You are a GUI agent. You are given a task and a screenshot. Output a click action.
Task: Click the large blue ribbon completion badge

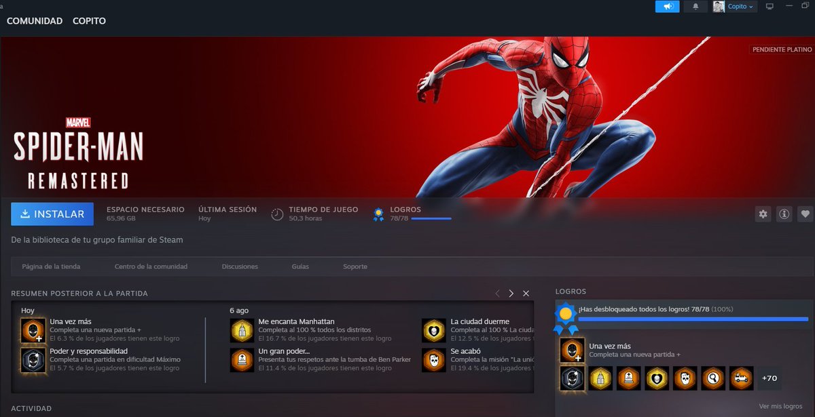point(565,319)
